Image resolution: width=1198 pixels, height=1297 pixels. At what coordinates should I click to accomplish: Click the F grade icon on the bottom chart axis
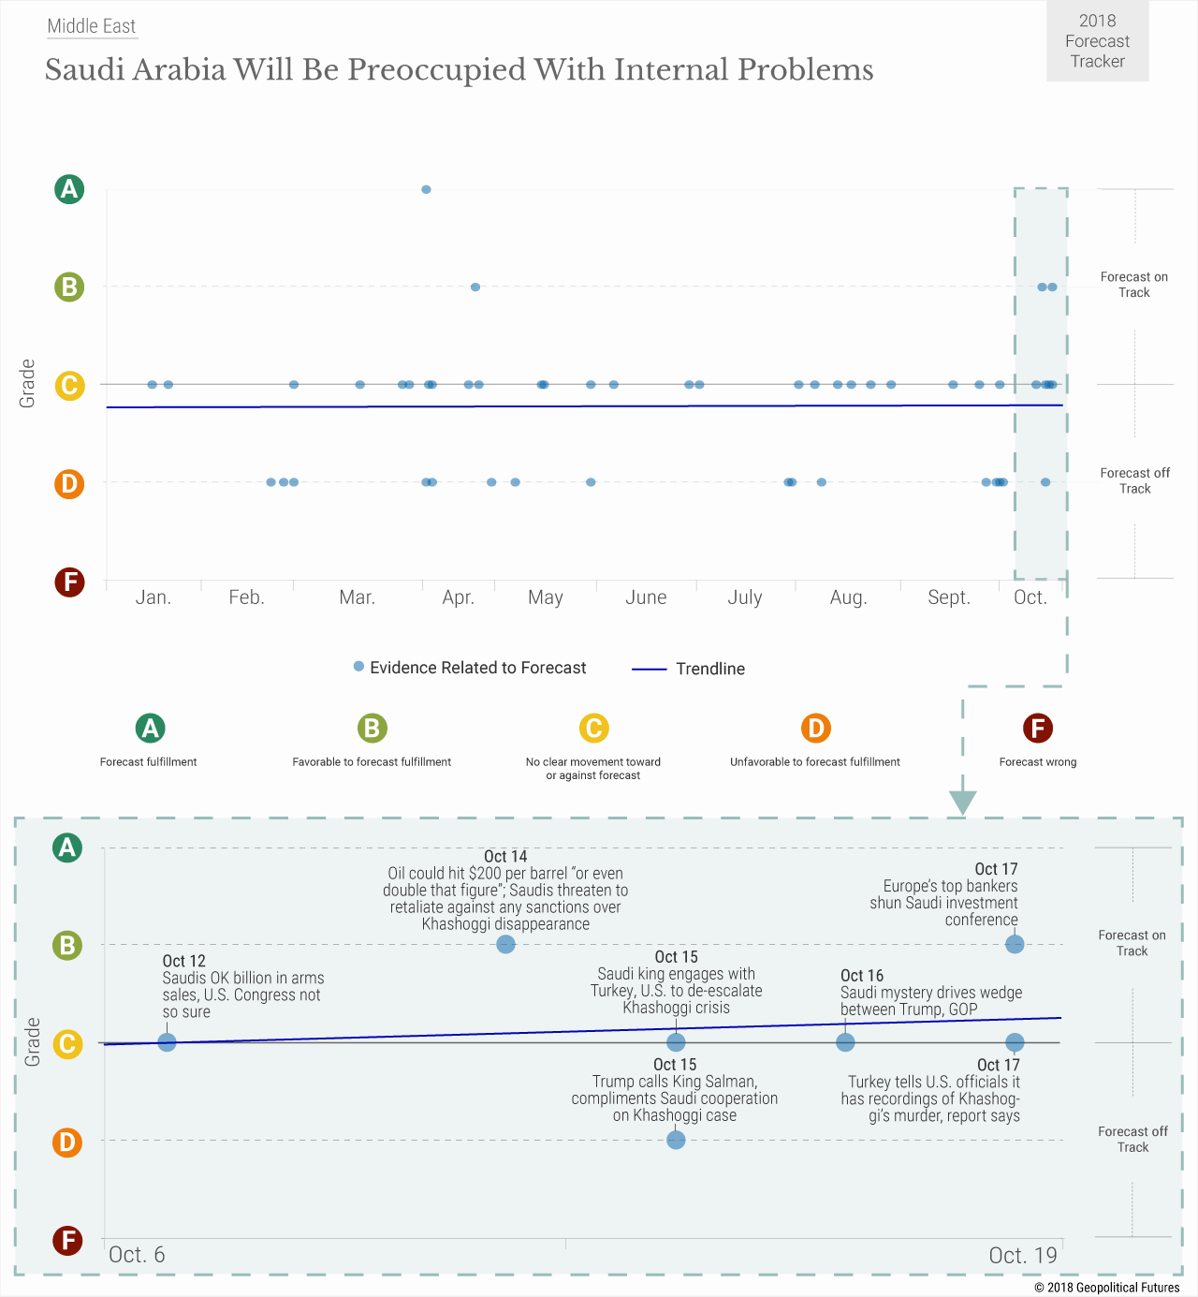pyautogui.click(x=67, y=1241)
